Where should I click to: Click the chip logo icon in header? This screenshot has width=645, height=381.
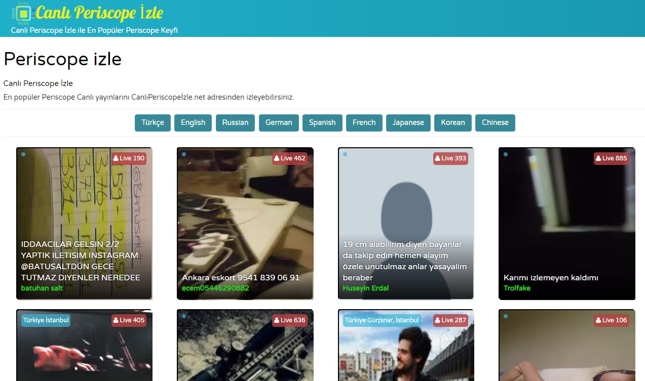(23, 14)
